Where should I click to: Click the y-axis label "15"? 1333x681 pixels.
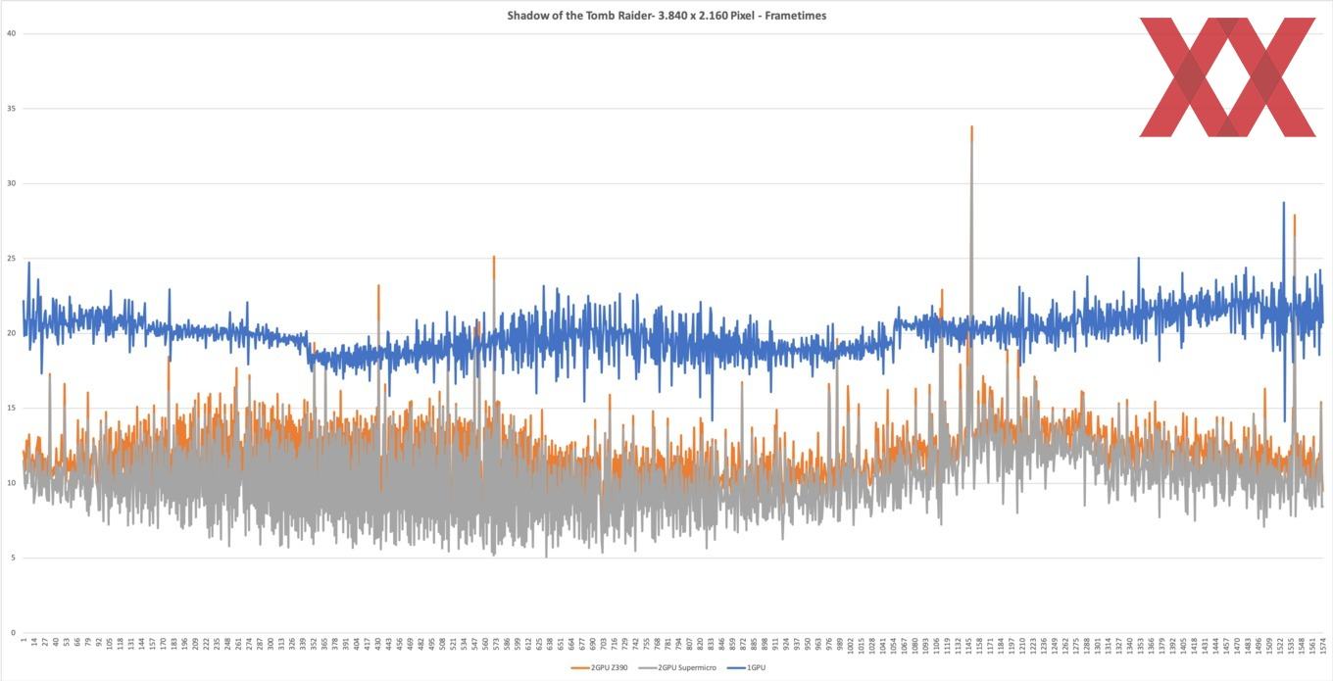(x=11, y=408)
